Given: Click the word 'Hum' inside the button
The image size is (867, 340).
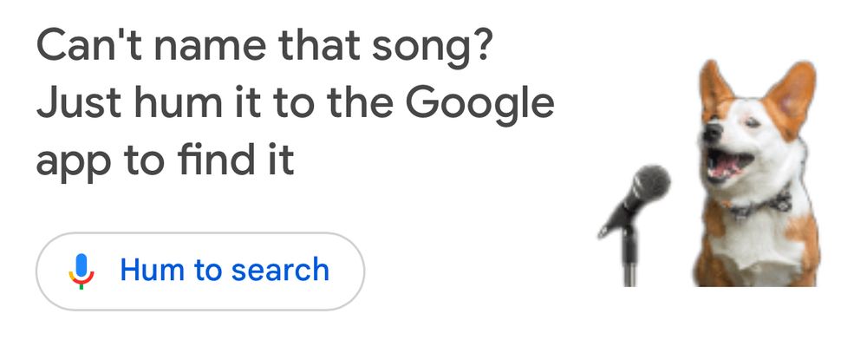Looking at the screenshot, I should click(x=153, y=270).
